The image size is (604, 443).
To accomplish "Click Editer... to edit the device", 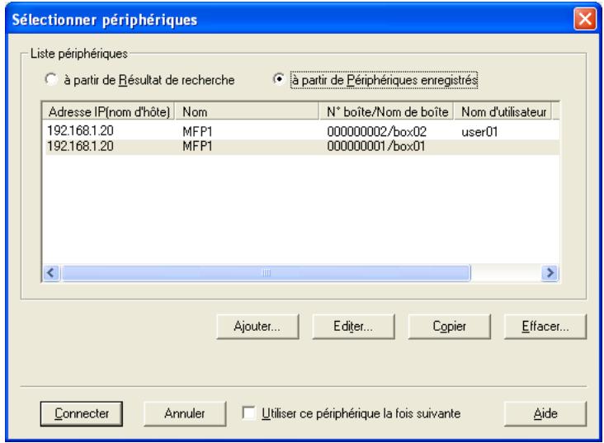I will [353, 327].
